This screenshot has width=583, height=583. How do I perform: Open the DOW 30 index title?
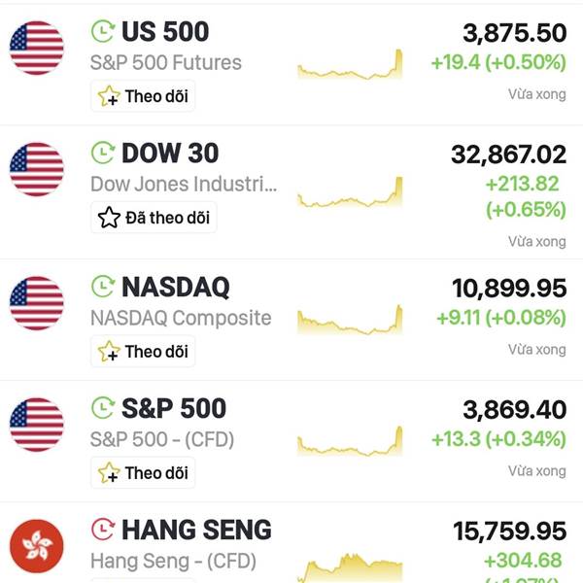click(x=170, y=153)
